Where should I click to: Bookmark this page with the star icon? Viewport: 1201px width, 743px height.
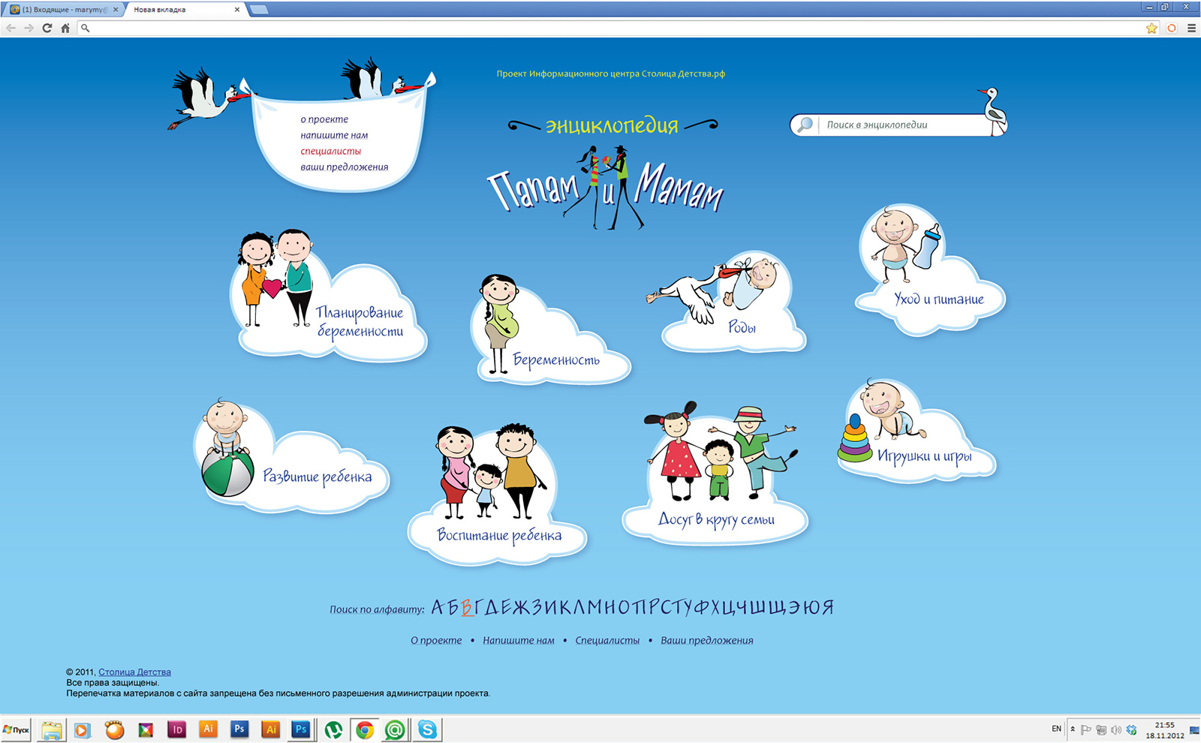1151,29
